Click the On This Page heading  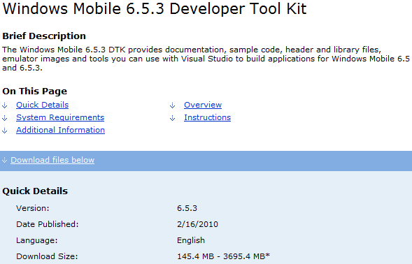click(35, 91)
